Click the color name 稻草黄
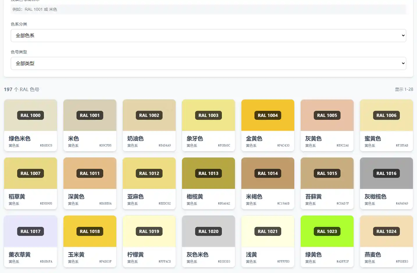Image resolution: width=417 pixels, height=273 pixels. coord(17,197)
